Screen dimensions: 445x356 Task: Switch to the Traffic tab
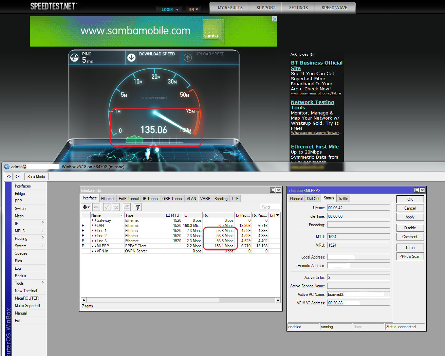coord(343,199)
